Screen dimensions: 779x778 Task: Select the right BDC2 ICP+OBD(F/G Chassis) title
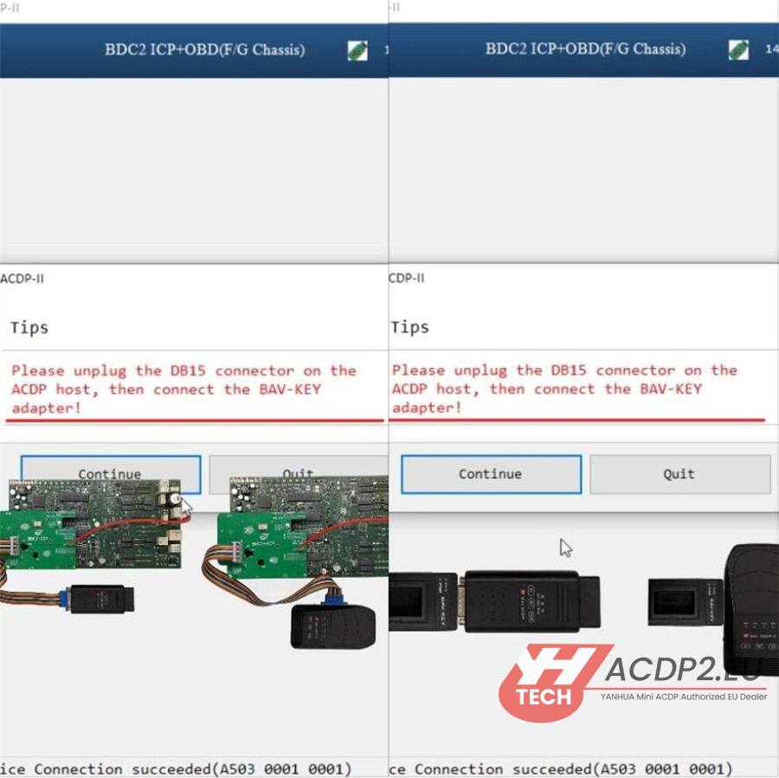585,49
